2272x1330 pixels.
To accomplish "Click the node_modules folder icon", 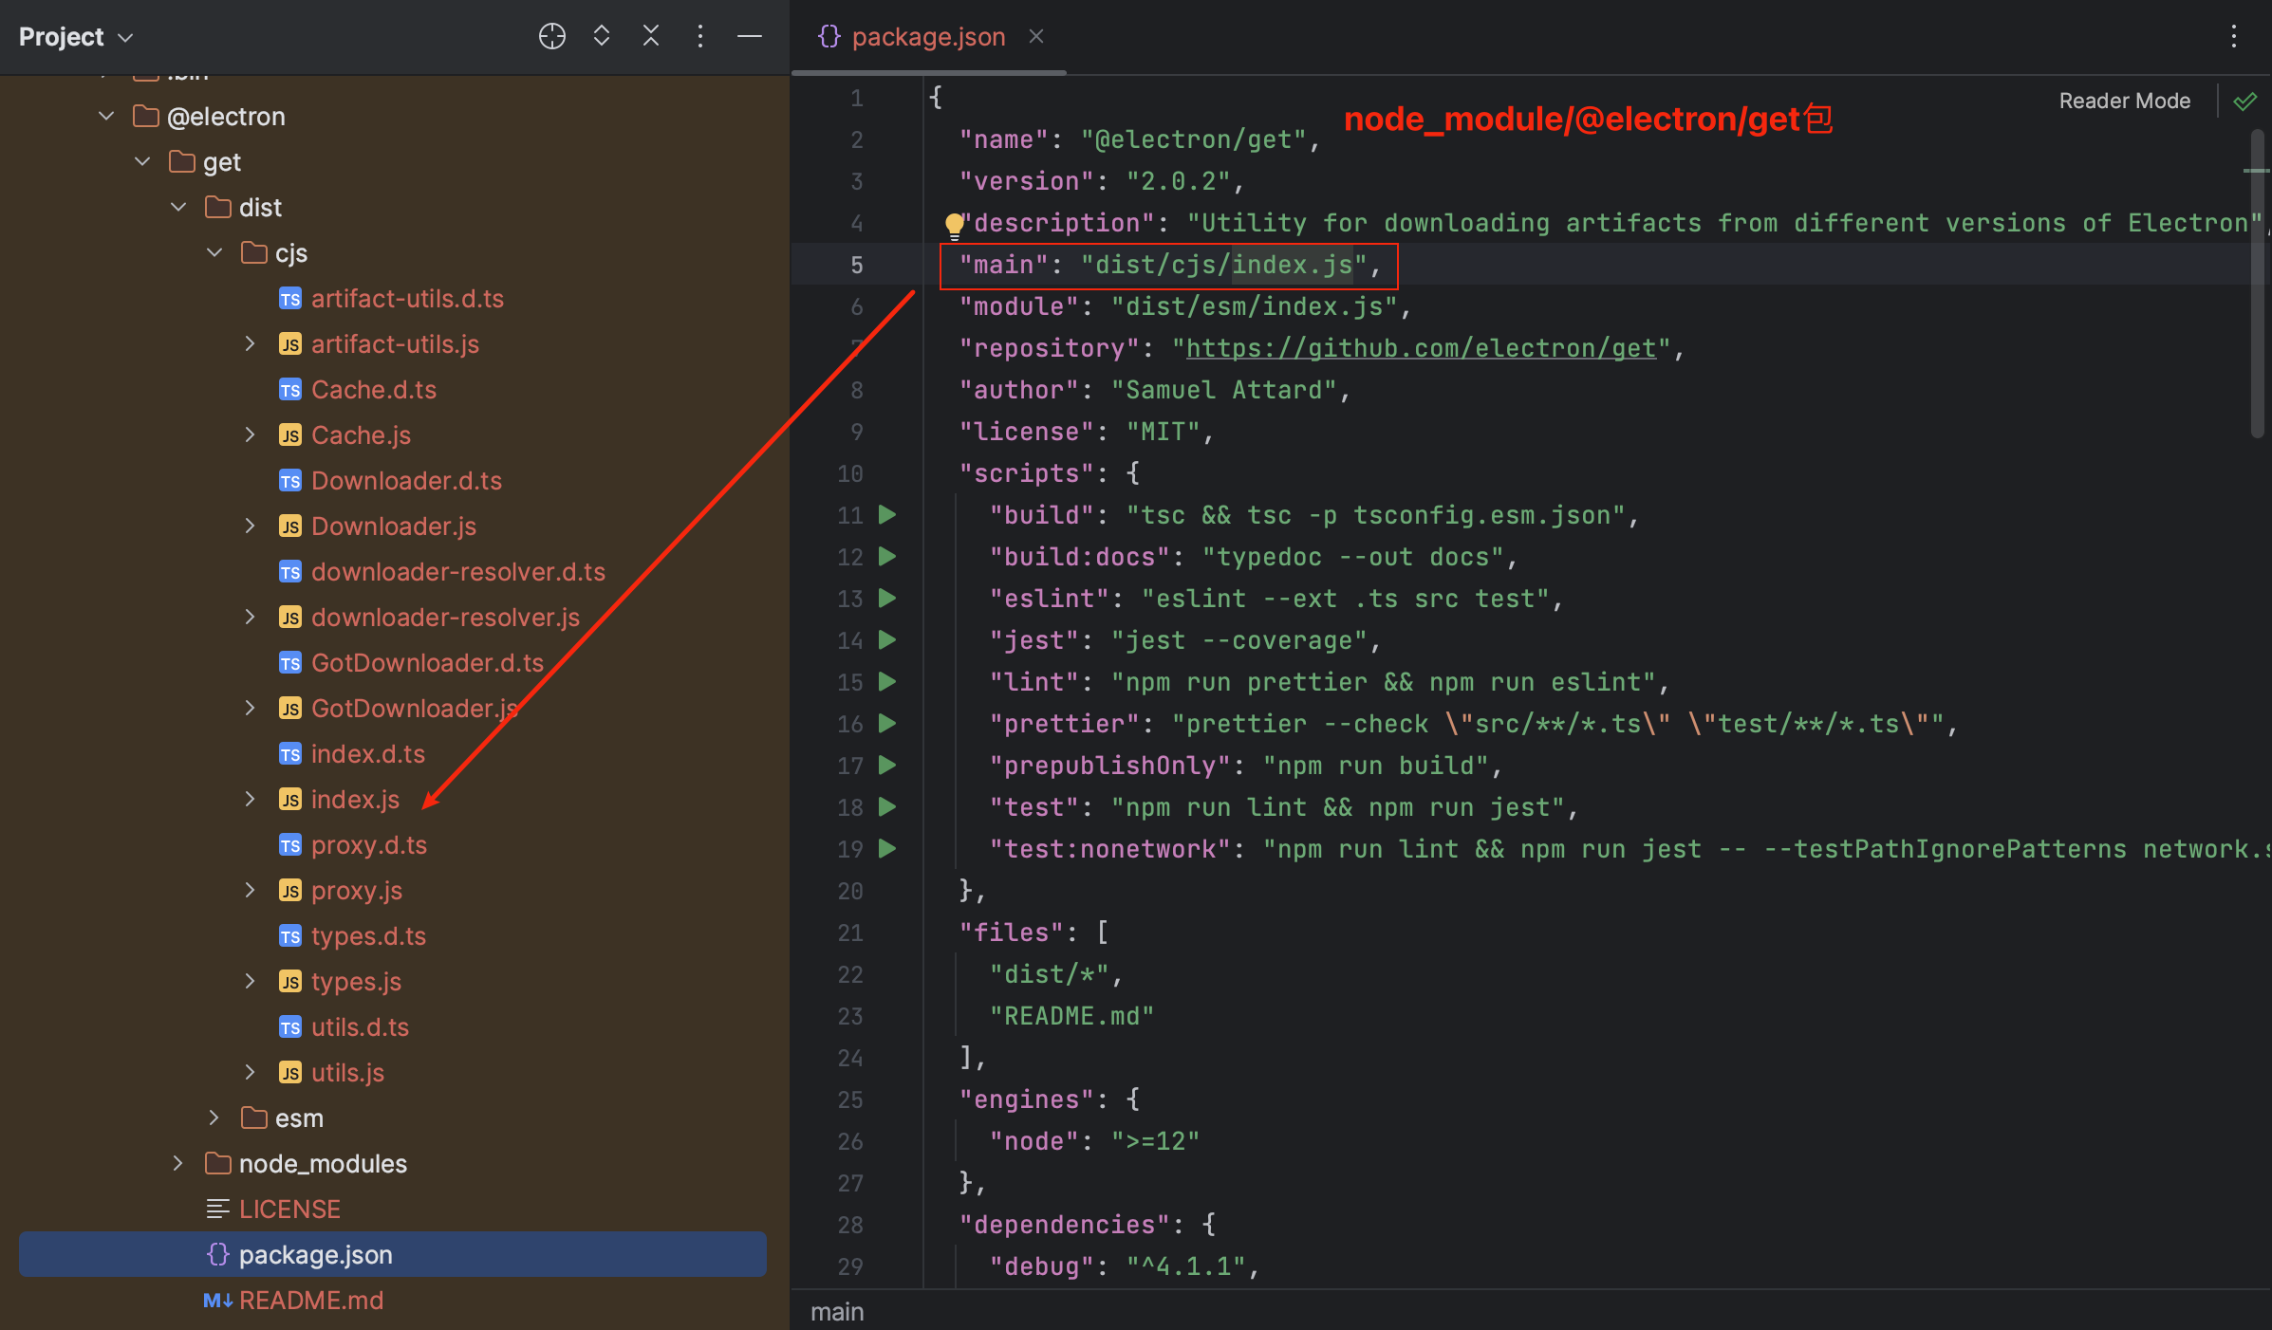I will point(217,1163).
